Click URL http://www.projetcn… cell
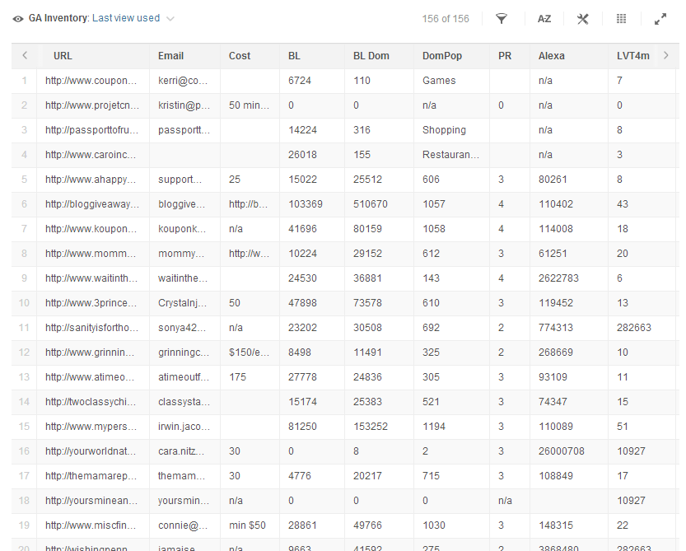686x551 pixels. 92,105
